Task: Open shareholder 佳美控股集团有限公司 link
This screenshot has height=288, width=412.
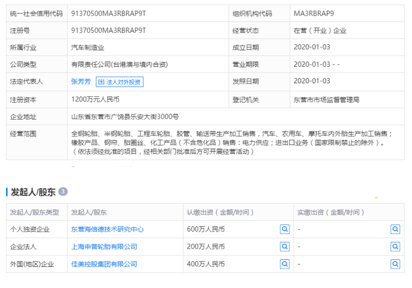Action: click(x=104, y=264)
